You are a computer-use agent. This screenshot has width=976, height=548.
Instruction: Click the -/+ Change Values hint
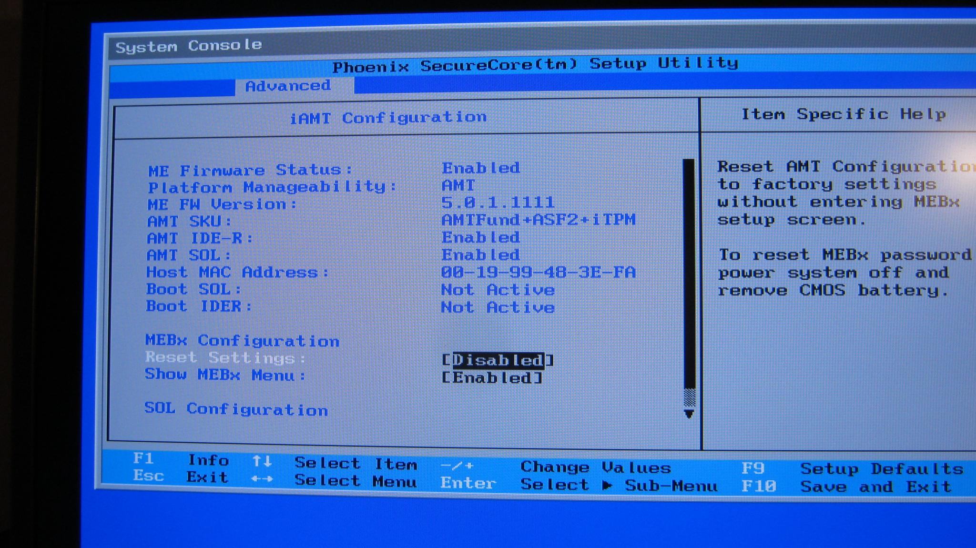(556, 467)
